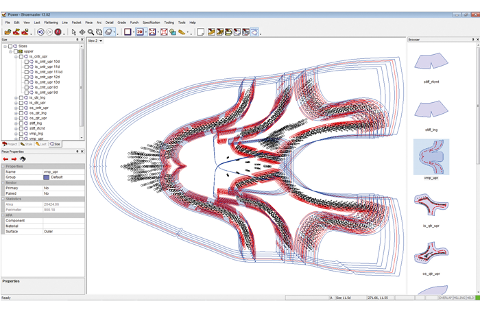Tick the upper group checkbox
Image resolution: width=480 pixels, height=312 pixels.
click(x=16, y=51)
